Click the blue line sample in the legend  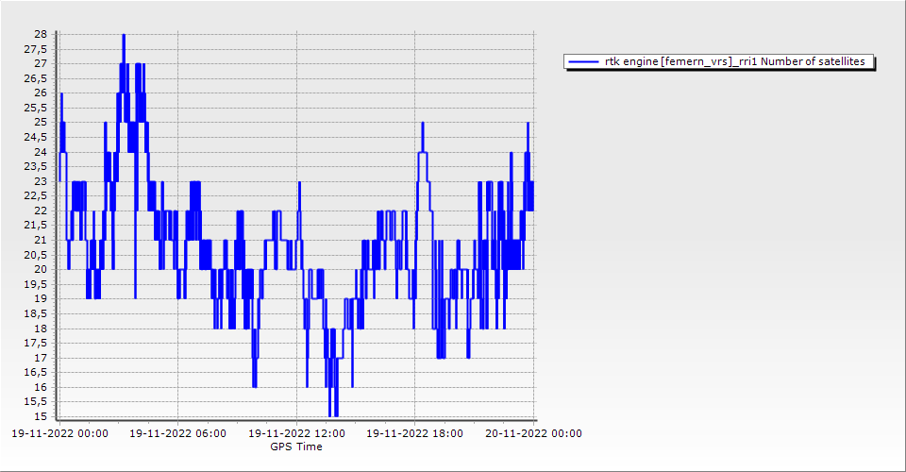point(584,61)
